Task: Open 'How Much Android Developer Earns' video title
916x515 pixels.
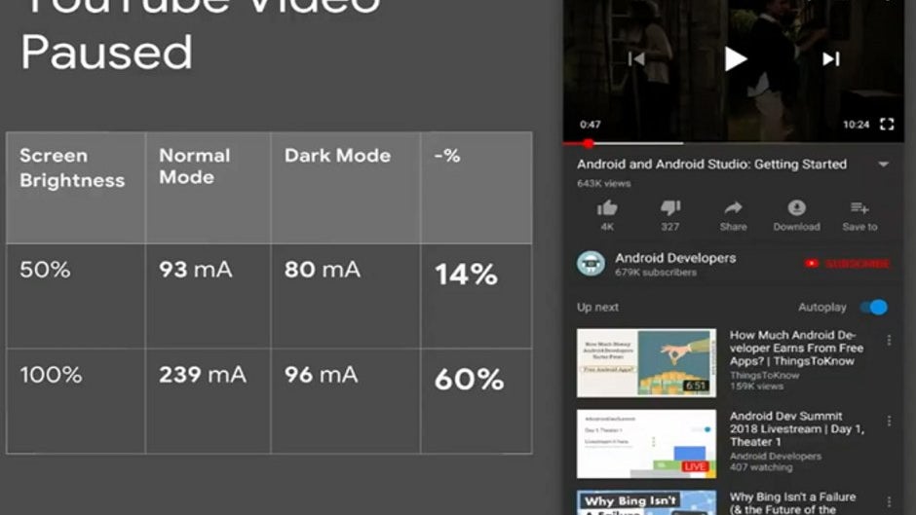Action: point(796,348)
